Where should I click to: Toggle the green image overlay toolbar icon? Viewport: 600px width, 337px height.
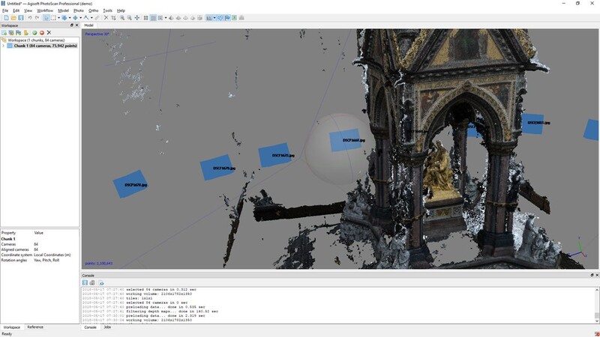(x=234, y=17)
